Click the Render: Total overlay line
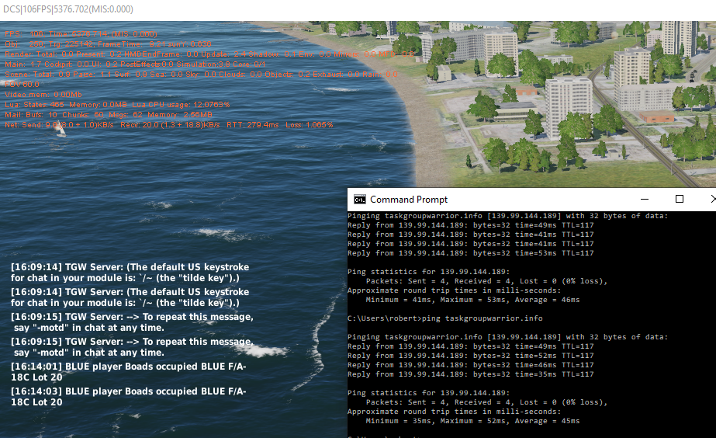The image size is (716, 438). (x=209, y=54)
